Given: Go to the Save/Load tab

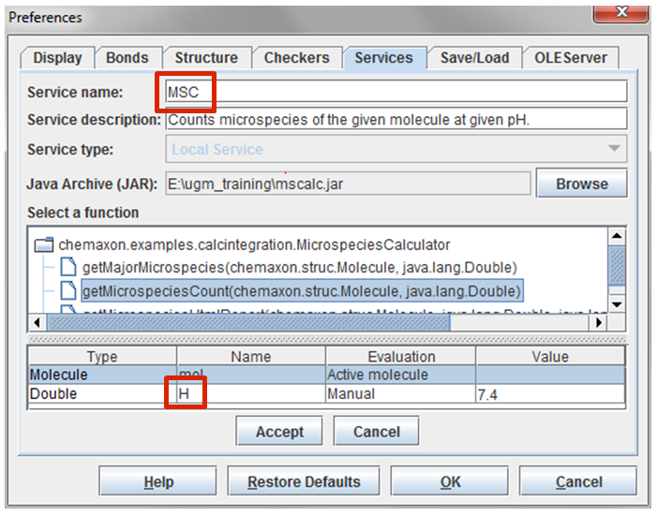Looking at the screenshot, I should click(x=474, y=58).
